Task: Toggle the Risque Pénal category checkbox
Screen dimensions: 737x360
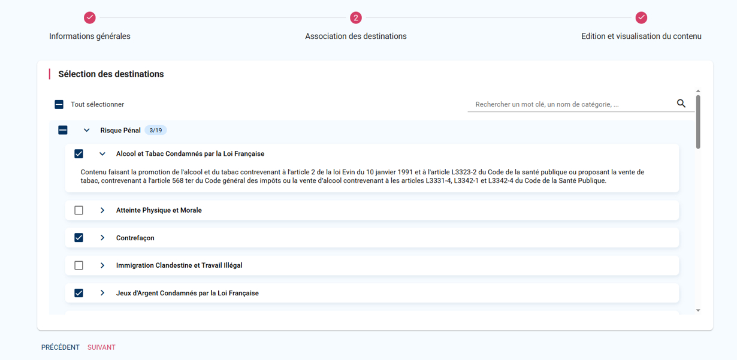Action: (63, 130)
